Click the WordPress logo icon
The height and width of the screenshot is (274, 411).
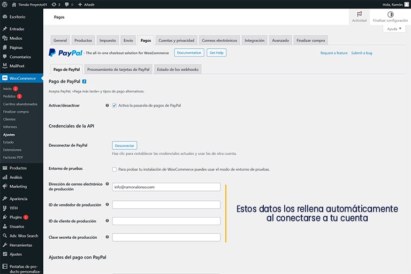(x=4, y=4)
